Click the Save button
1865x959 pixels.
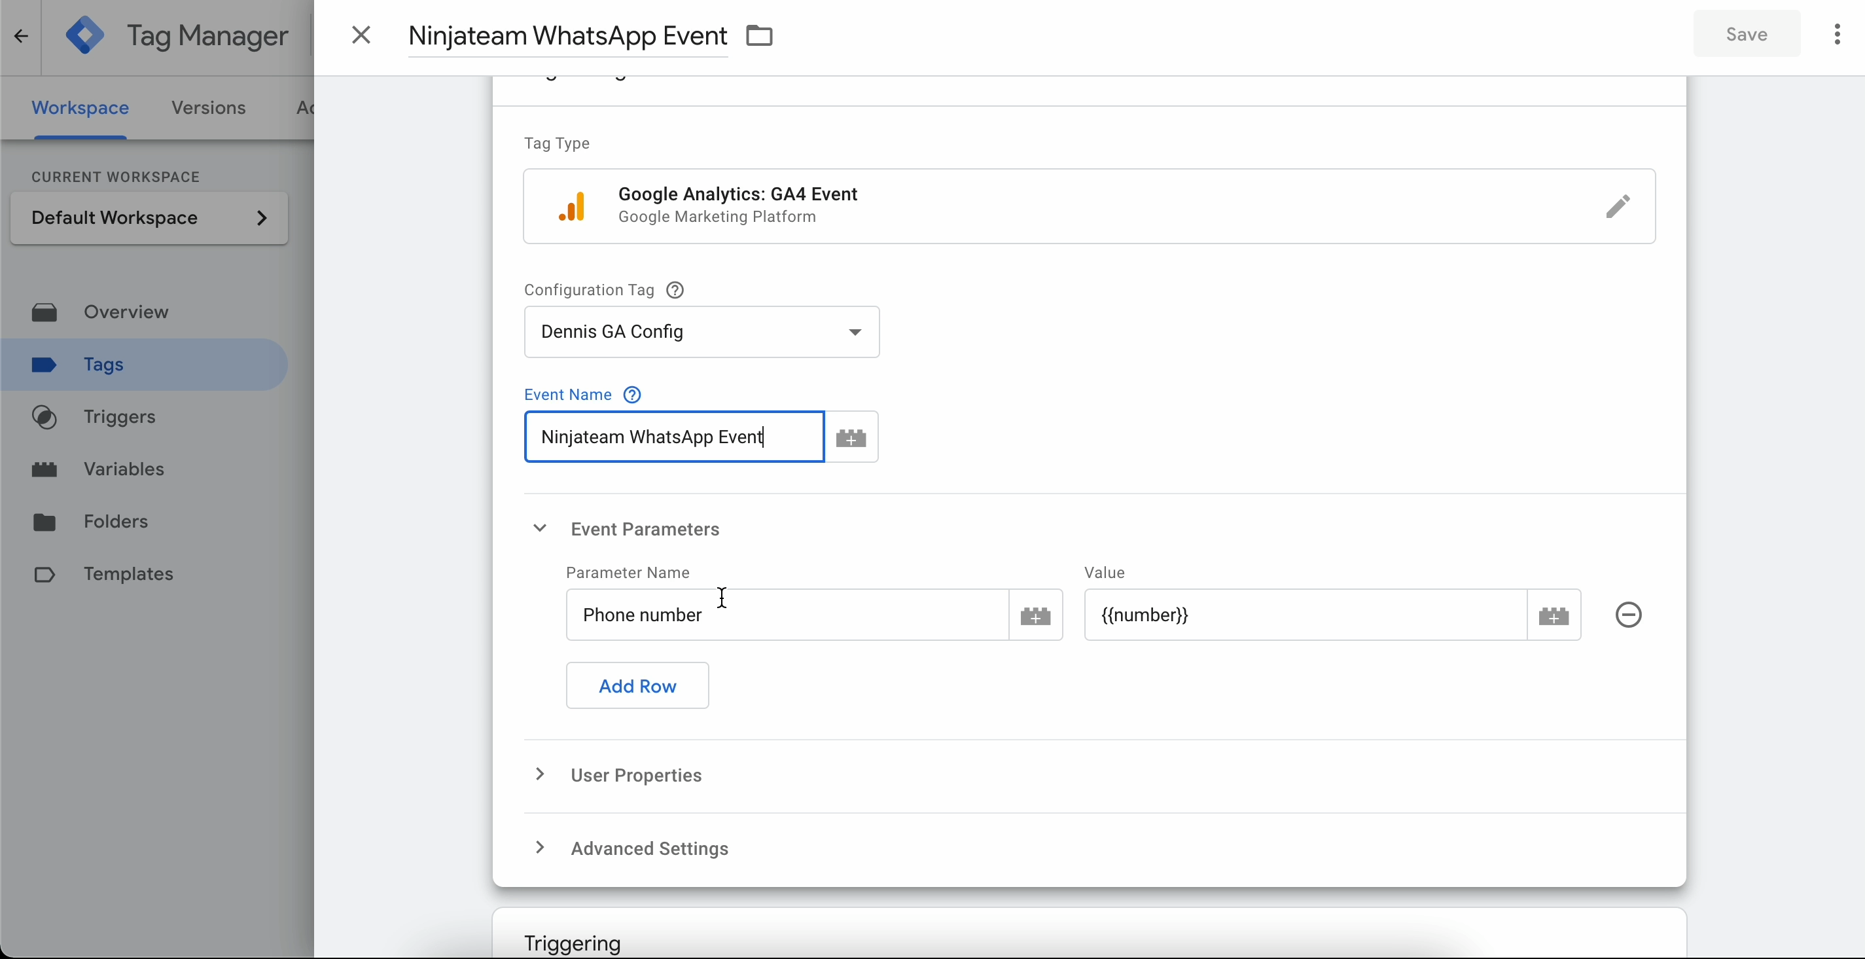tap(1747, 34)
